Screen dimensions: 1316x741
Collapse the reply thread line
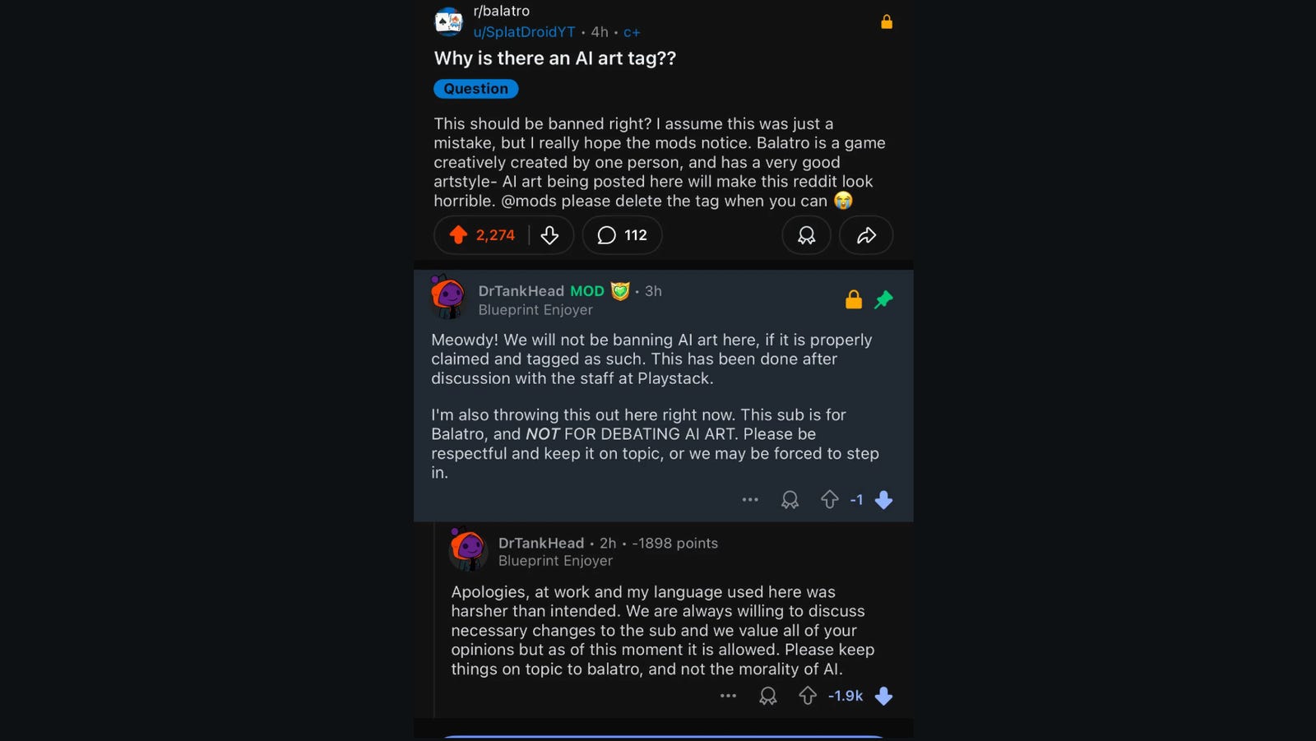(x=434, y=625)
